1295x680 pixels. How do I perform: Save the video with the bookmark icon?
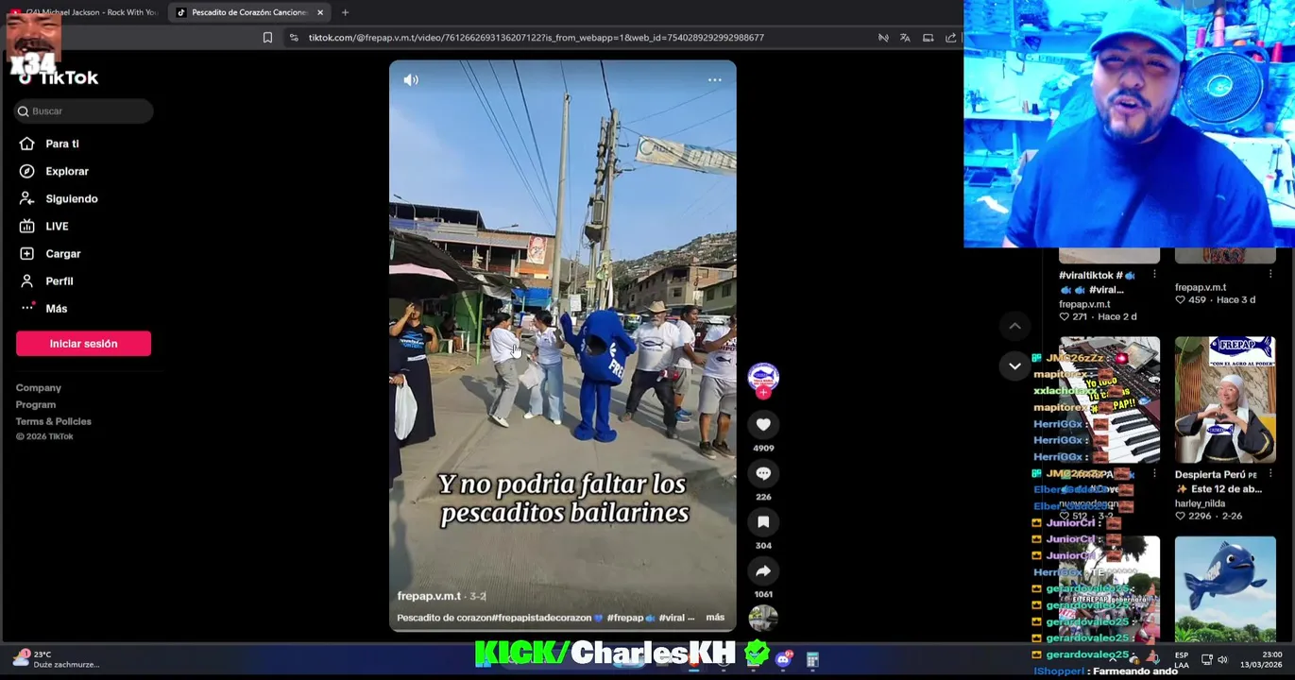pos(763,522)
